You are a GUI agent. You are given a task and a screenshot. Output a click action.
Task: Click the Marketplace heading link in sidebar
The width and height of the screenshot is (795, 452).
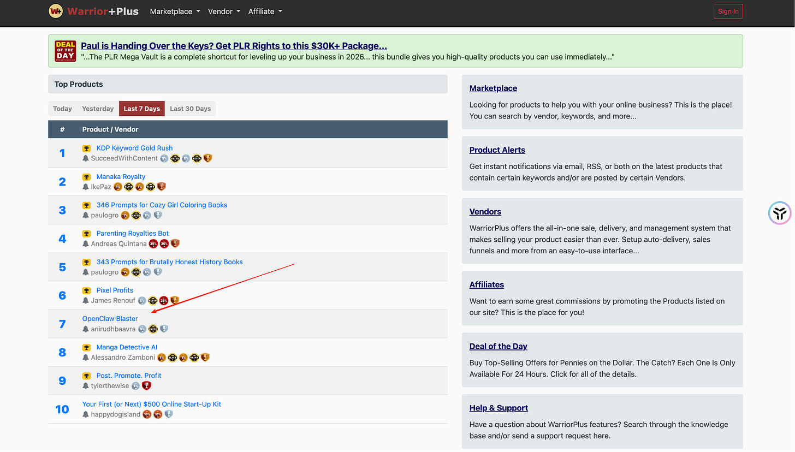point(493,88)
